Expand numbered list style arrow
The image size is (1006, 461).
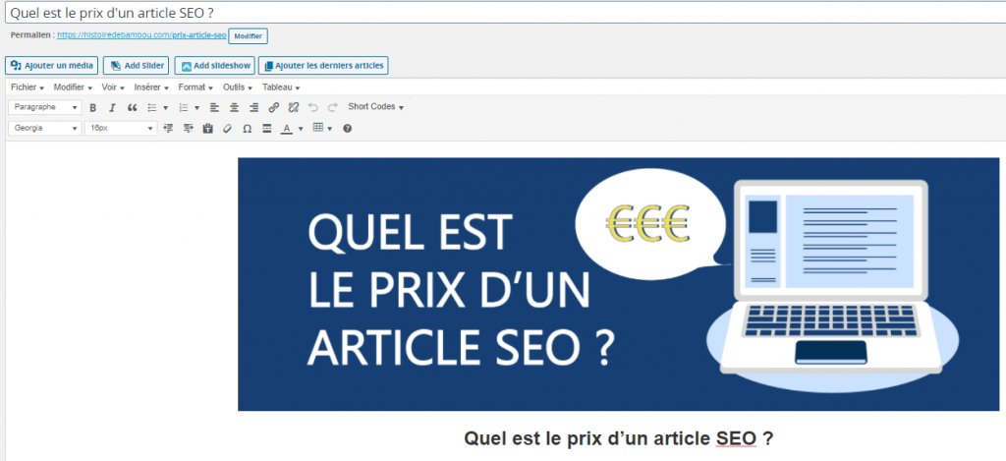pyautogui.click(x=196, y=108)
